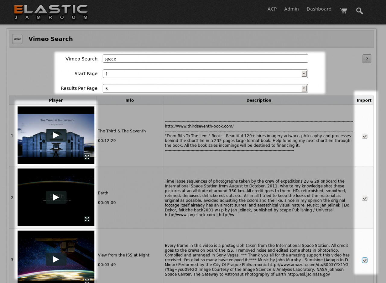
Task: Fullscreen The Third & The Seventh player
Action: pyautogui.click(x=87, y=157)
